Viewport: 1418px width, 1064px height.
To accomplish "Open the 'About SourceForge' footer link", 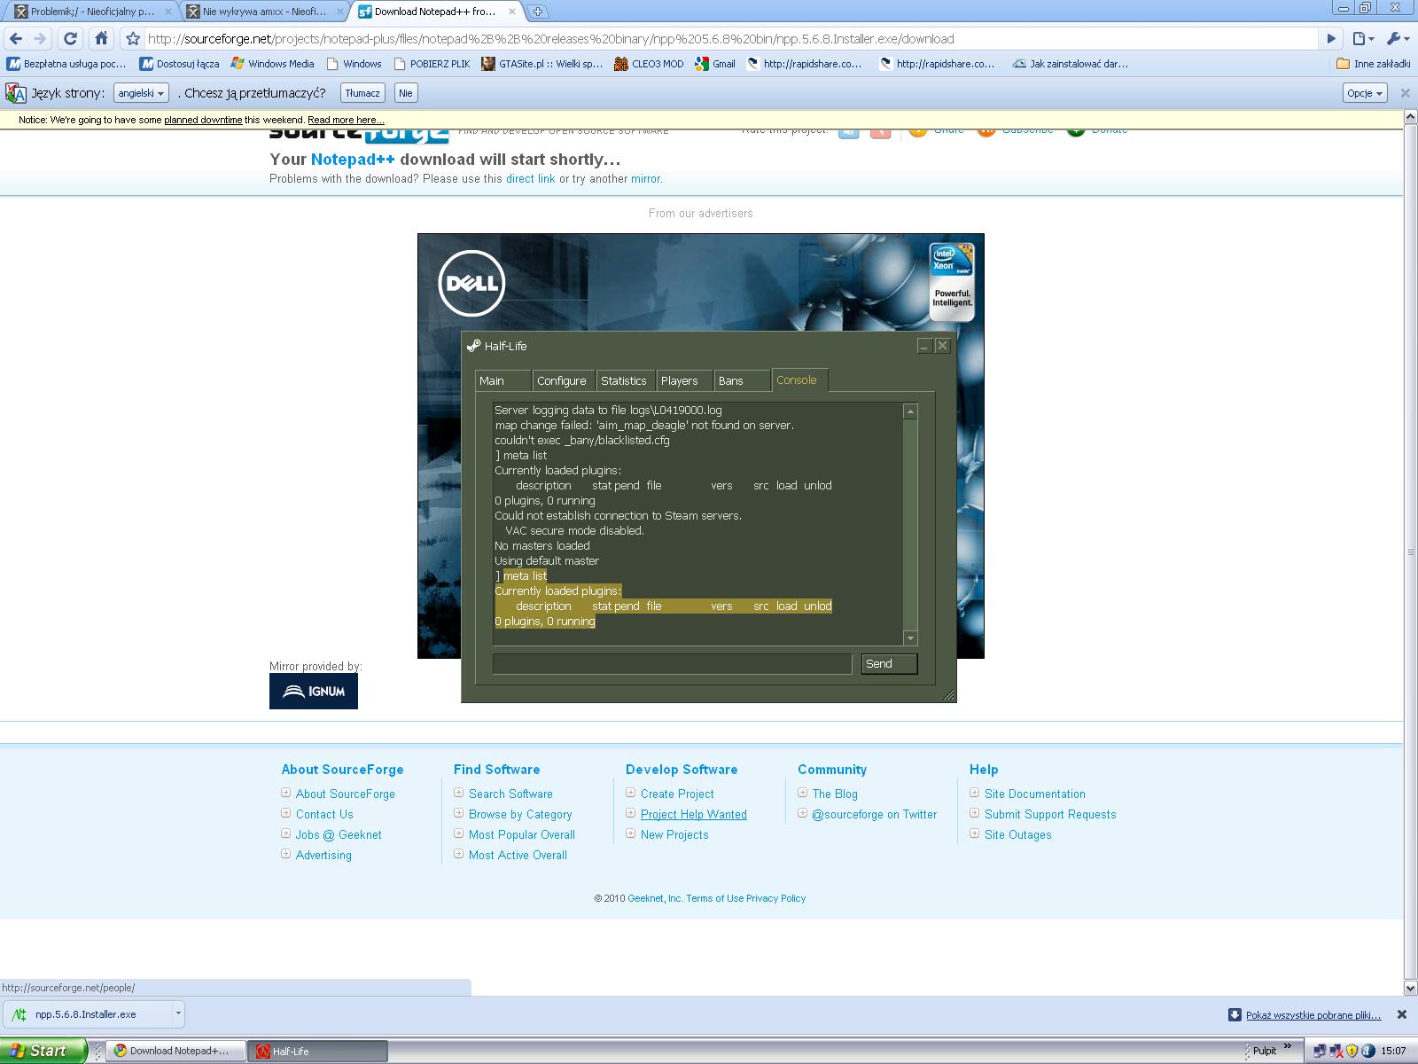I will [x=346, y=794].
